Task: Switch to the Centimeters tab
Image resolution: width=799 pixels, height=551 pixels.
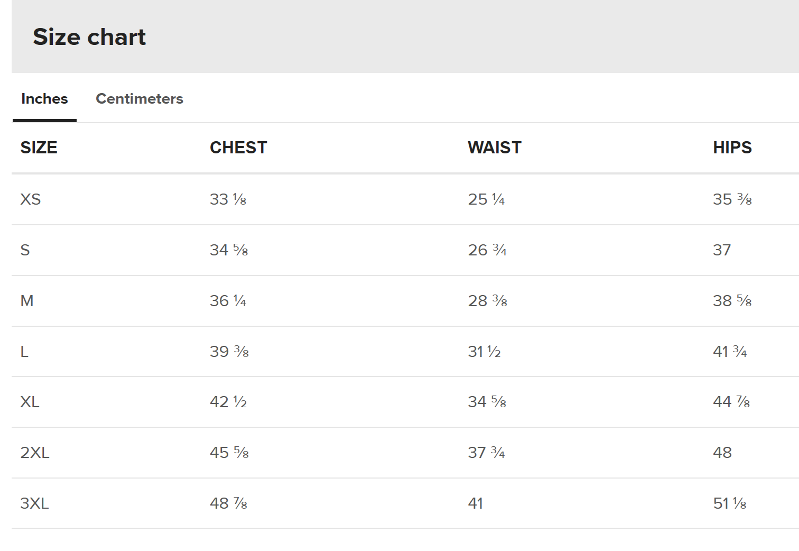Action: 140,99
